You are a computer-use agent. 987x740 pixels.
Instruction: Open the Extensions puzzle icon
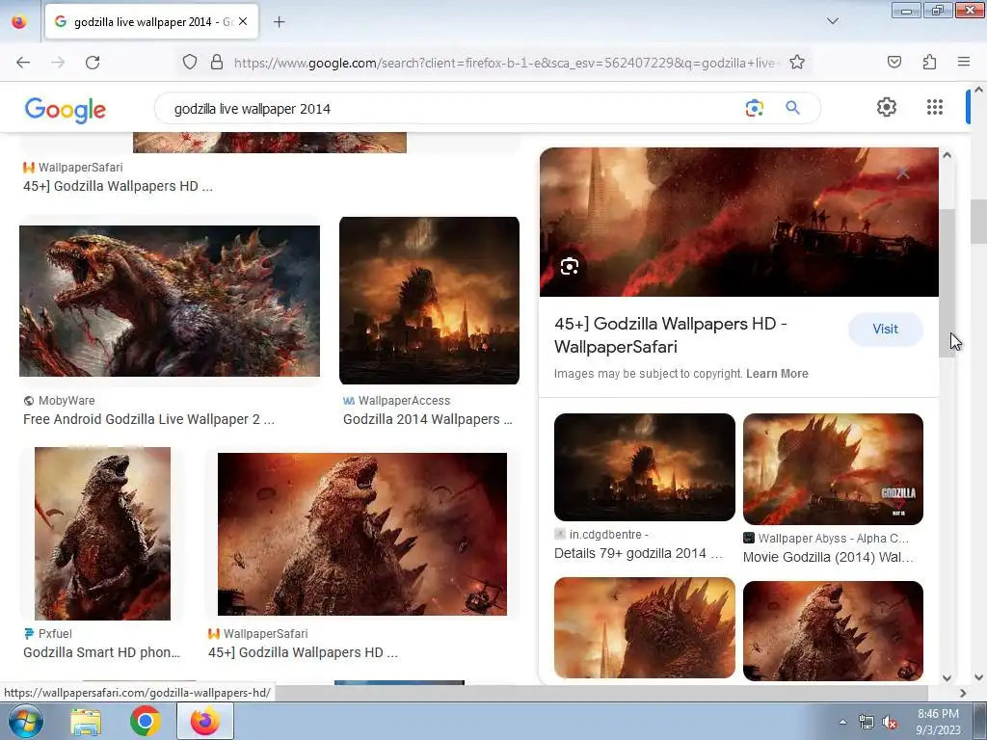pos(929,62)
